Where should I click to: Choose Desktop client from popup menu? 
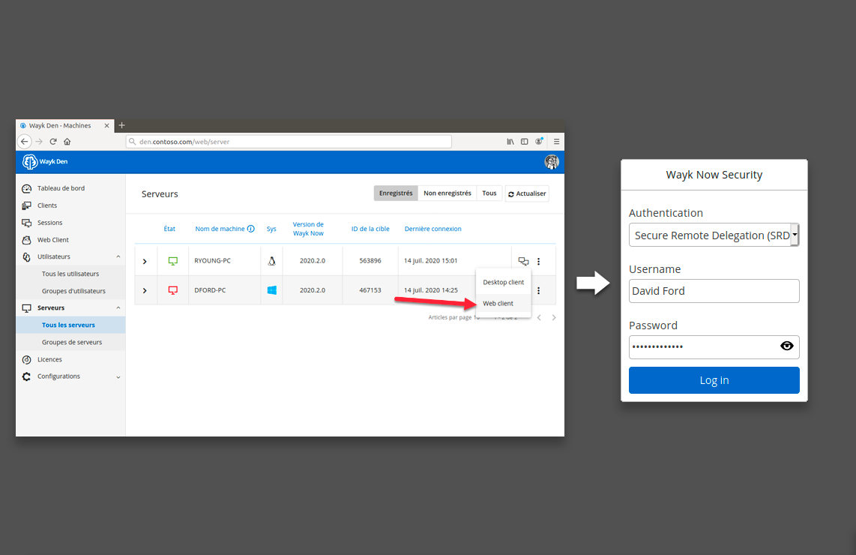pos(504,283)
